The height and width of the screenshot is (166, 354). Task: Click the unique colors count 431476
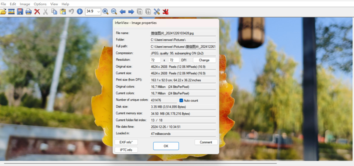pyautogui.click(x=164, y=100)
